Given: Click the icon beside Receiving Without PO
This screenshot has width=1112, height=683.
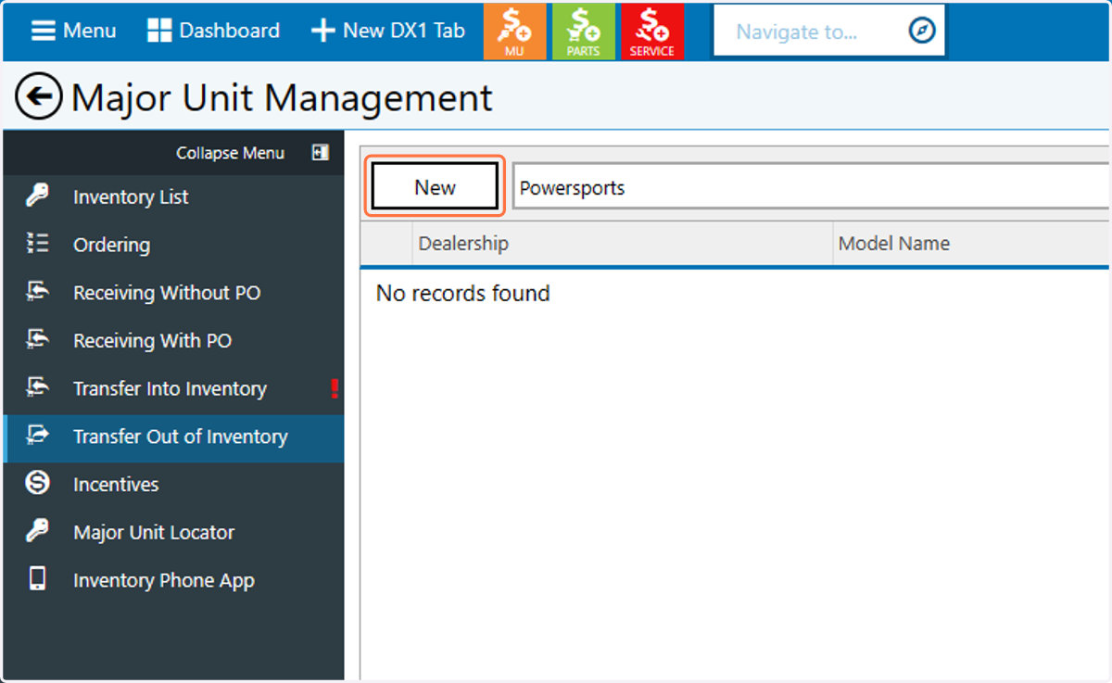Looking at the screenshot, I should [37, 292].
